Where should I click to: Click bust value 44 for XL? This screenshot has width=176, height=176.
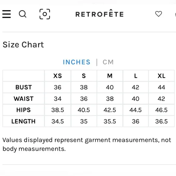coord(161,87)
